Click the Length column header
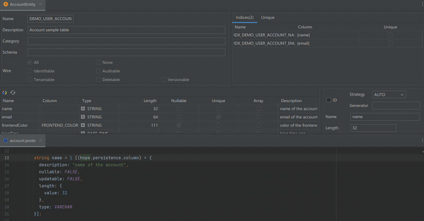 point(150,101)
